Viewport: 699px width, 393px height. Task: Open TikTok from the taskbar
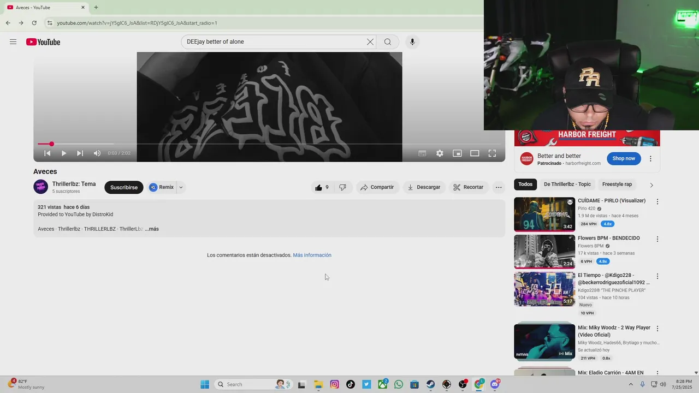[x=351, y=384]
